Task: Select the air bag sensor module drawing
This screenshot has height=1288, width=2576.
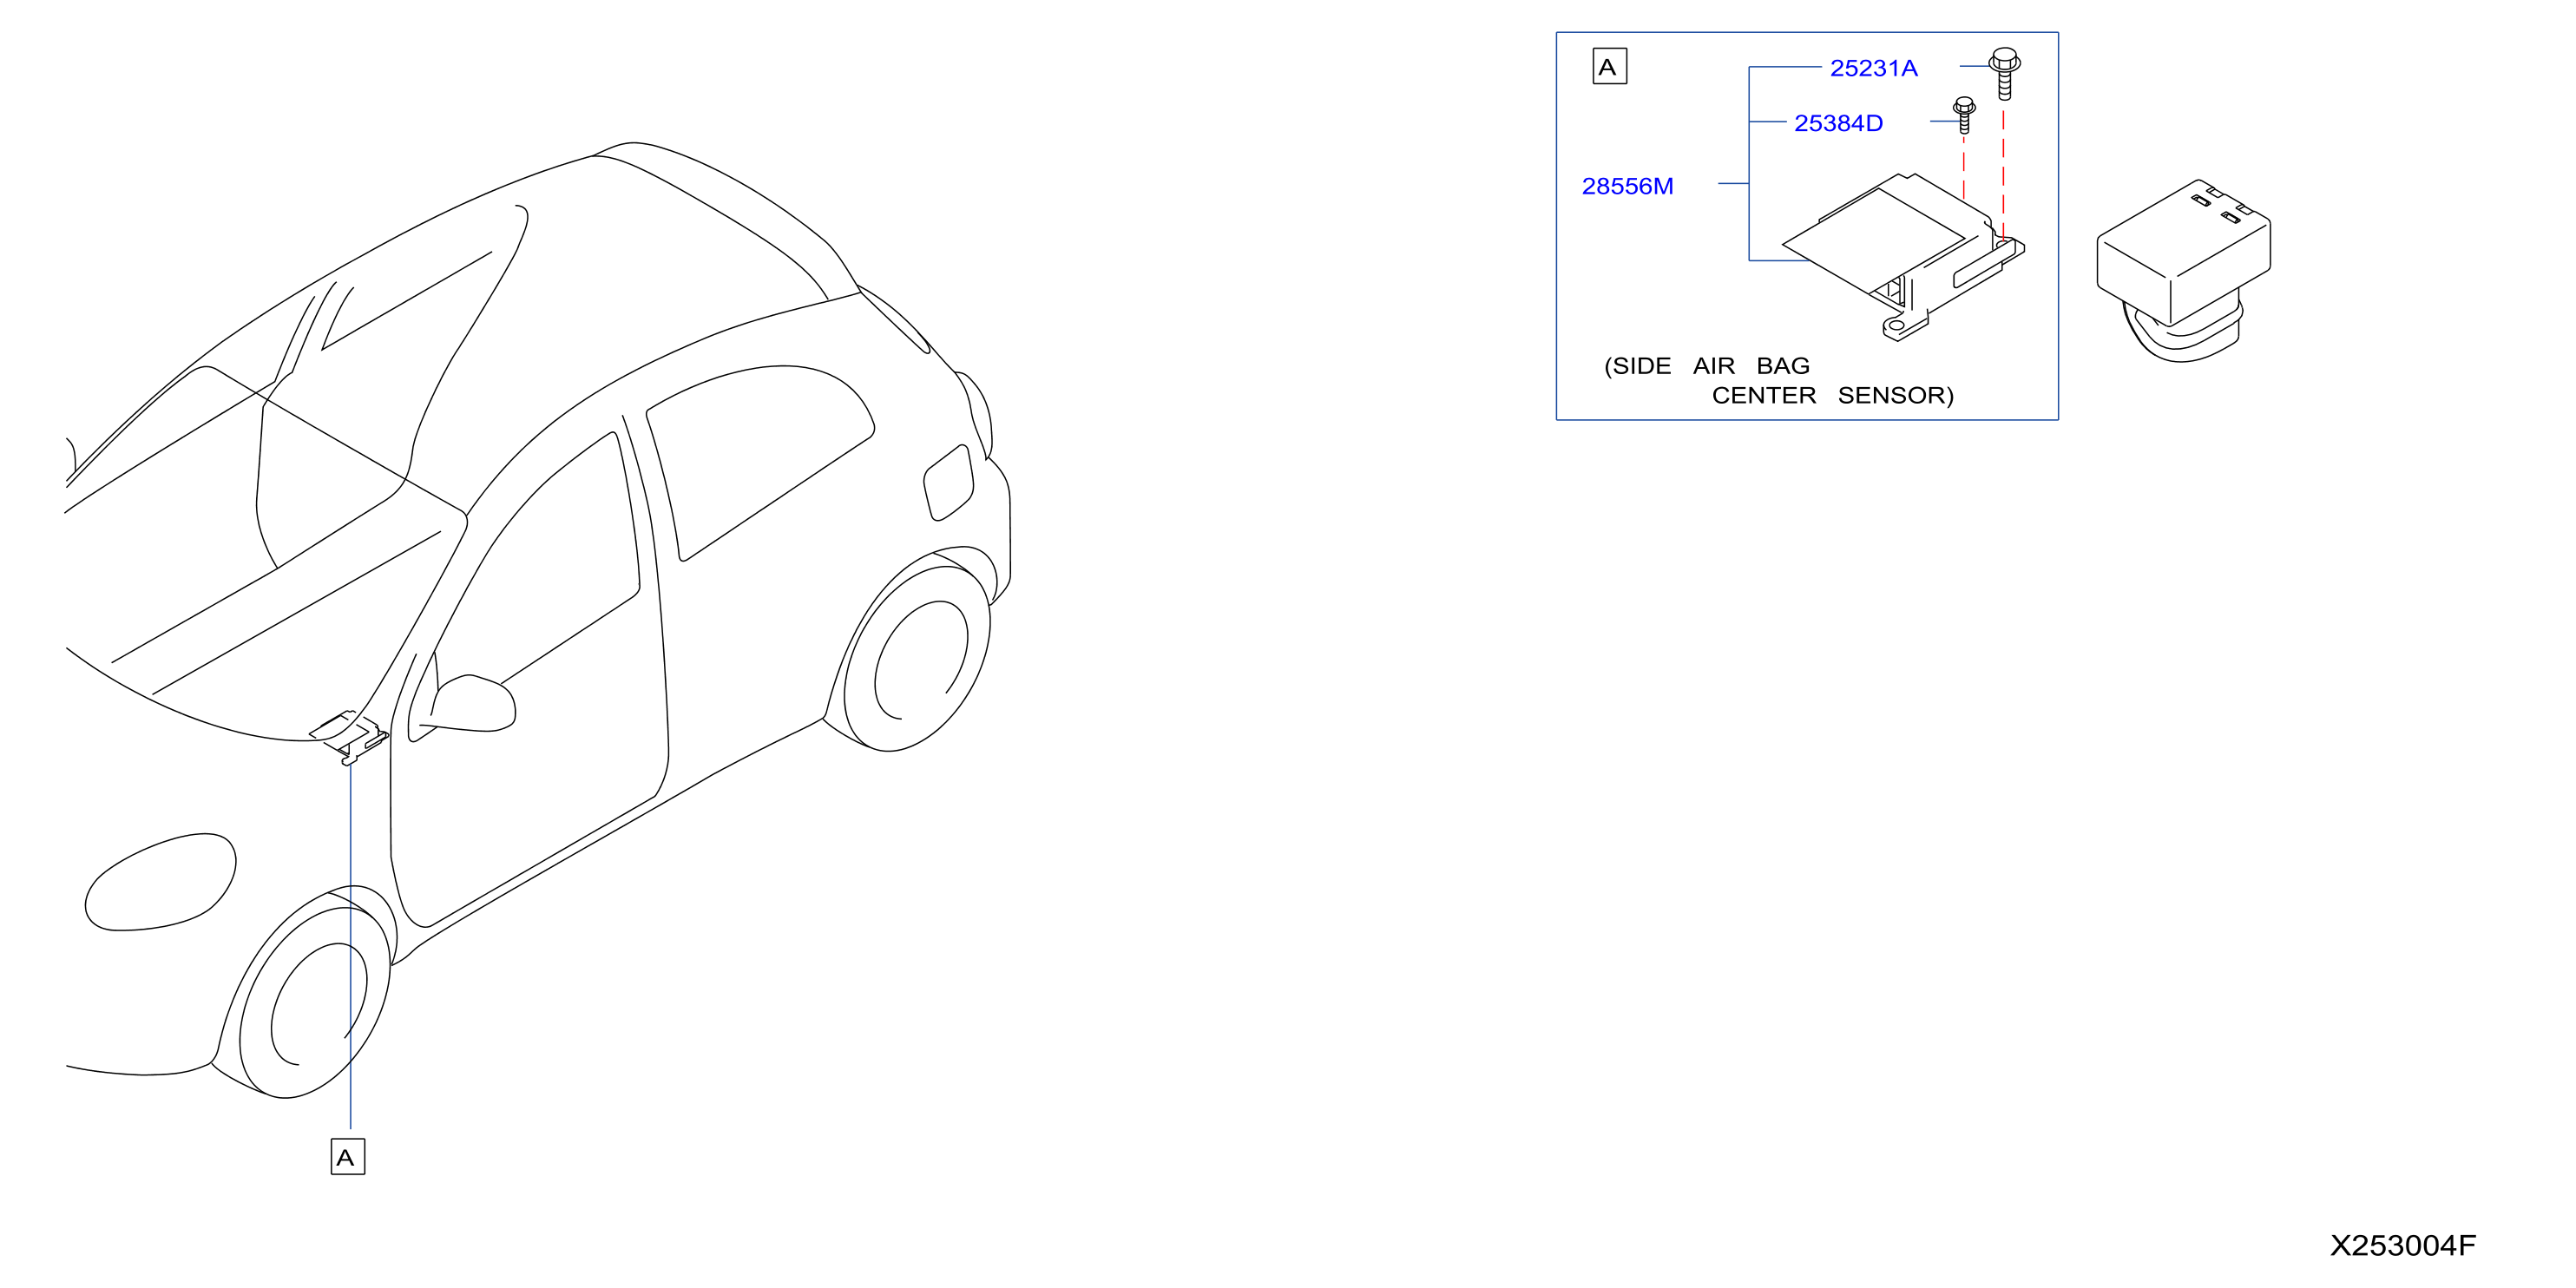Action: [1903, 257]
